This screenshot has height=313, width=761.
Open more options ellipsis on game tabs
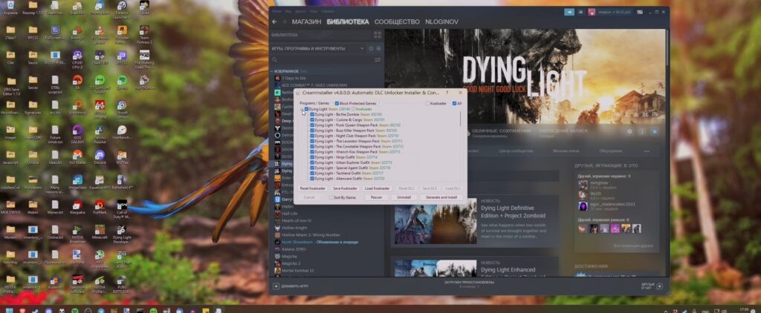[x=647, y=151]
